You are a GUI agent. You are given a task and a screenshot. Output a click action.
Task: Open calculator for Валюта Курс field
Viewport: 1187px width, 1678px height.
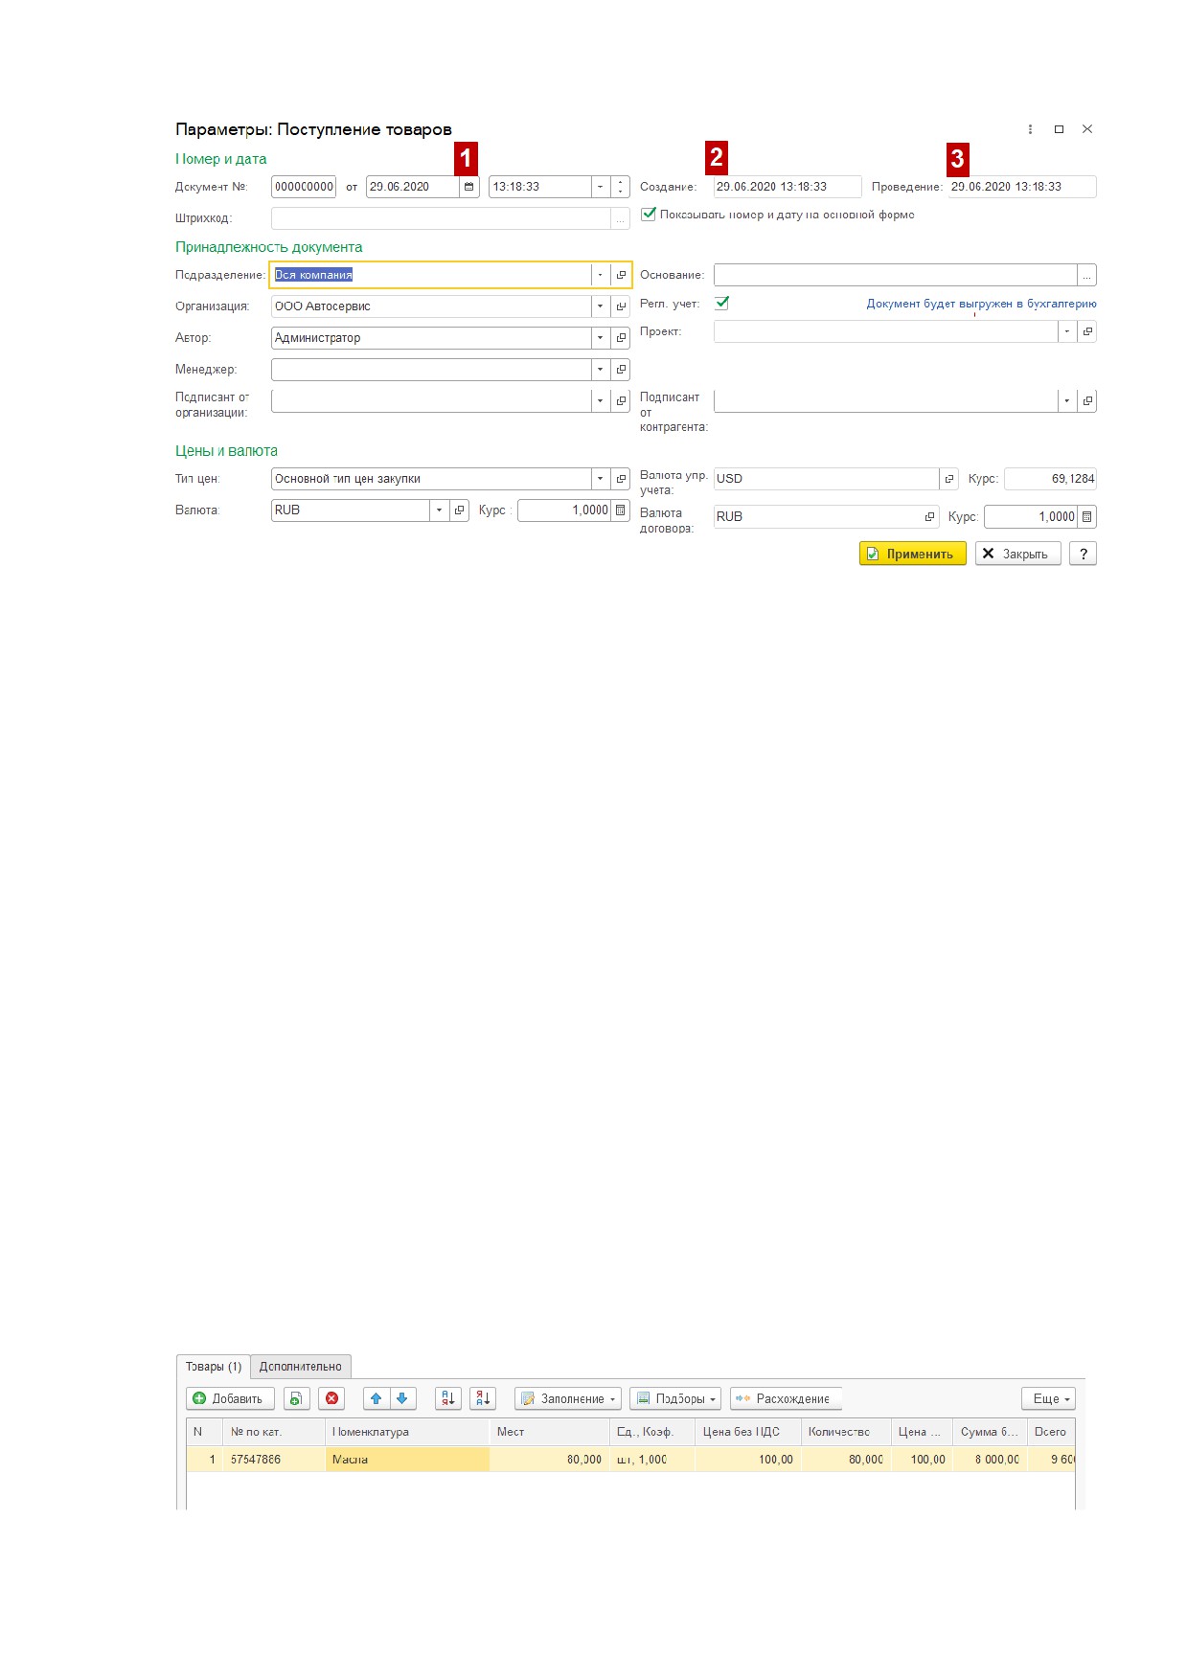[621, 510]
